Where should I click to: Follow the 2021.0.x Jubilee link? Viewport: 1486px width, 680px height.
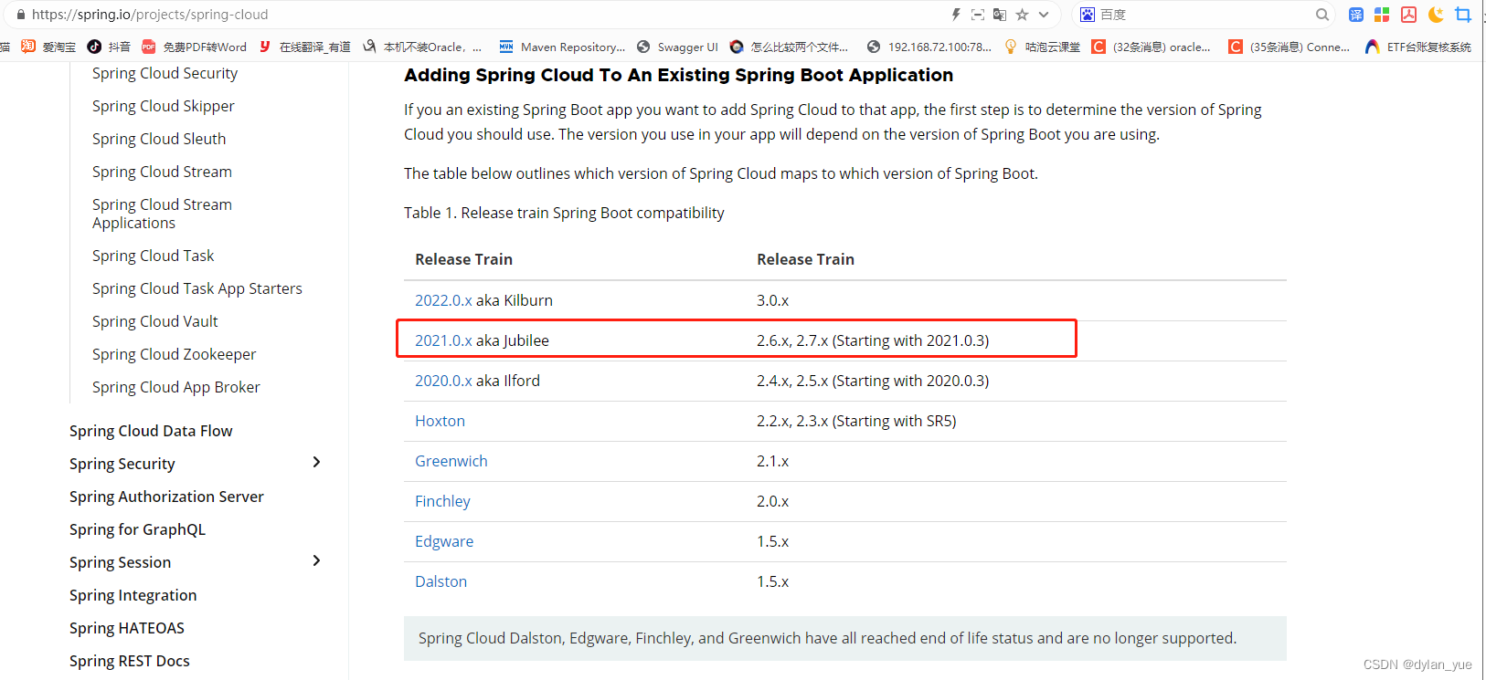click(443, 340)
